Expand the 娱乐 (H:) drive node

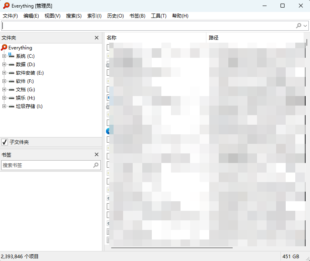coord(4,98)
